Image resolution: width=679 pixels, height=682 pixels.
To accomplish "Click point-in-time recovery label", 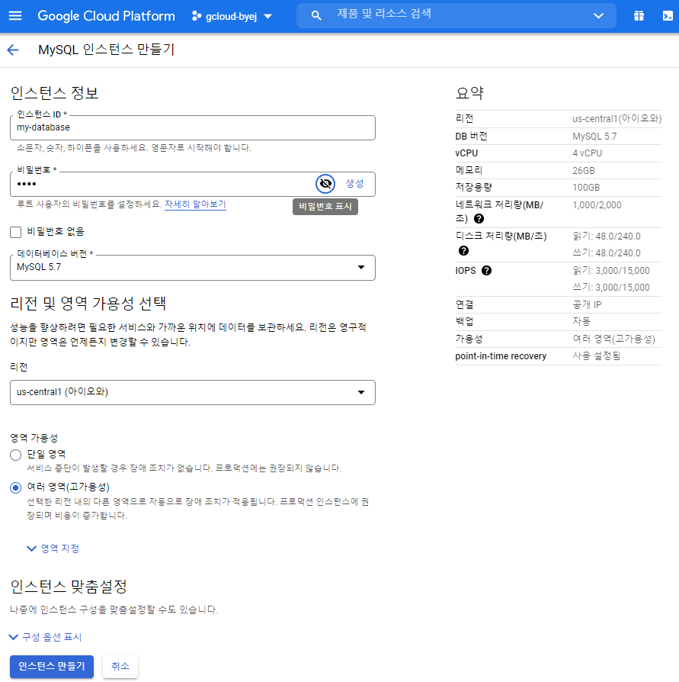I will [x=501, y=356].
